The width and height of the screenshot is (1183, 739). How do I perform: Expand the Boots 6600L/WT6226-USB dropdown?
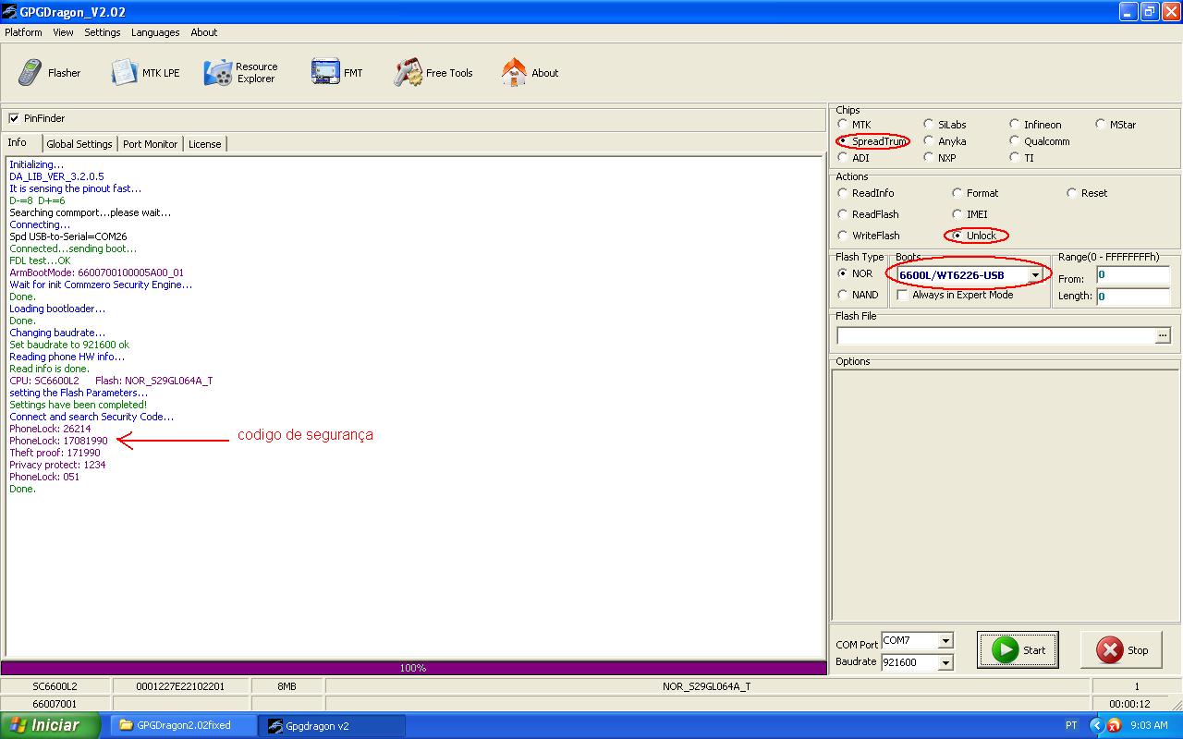(1035, 275)
